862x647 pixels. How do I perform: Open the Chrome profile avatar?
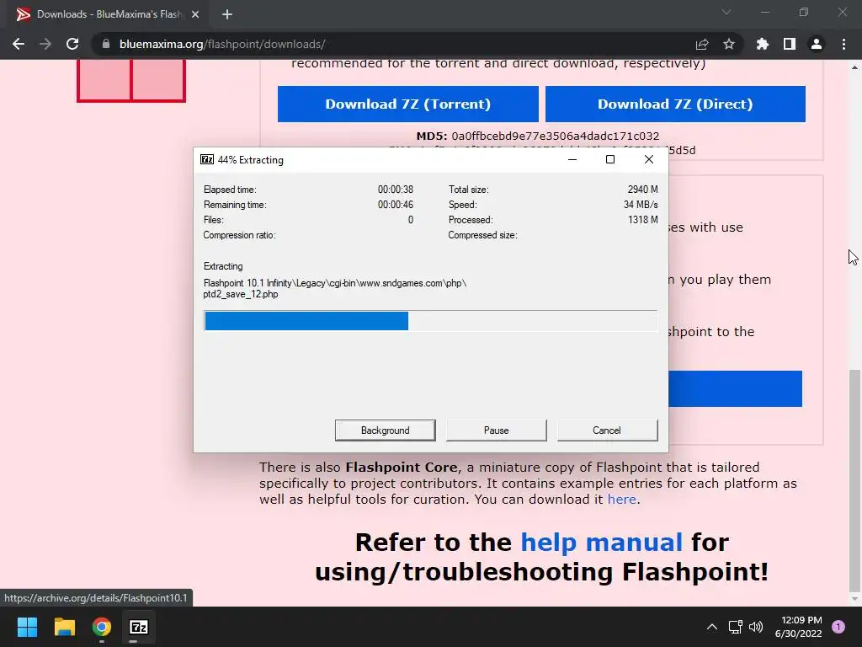pyautogui.click(x=817, y=44)
